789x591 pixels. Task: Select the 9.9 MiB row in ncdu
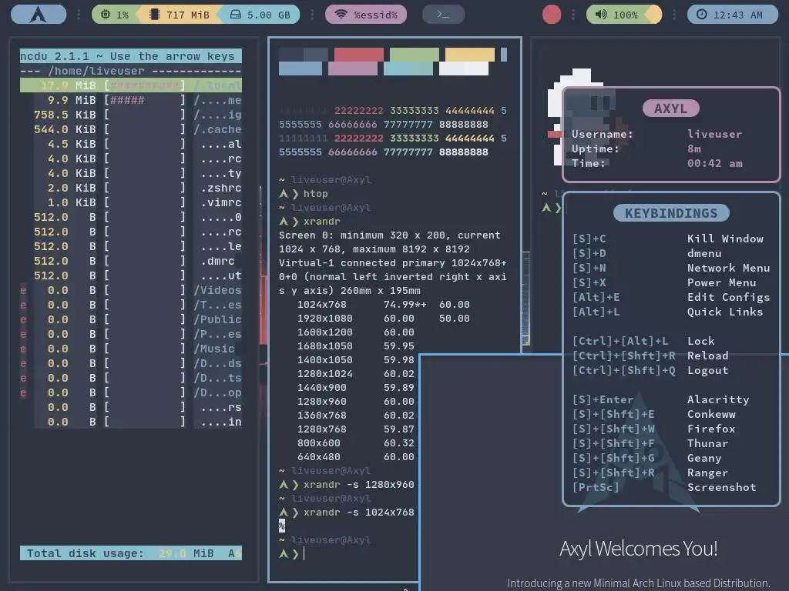(131, 100)
